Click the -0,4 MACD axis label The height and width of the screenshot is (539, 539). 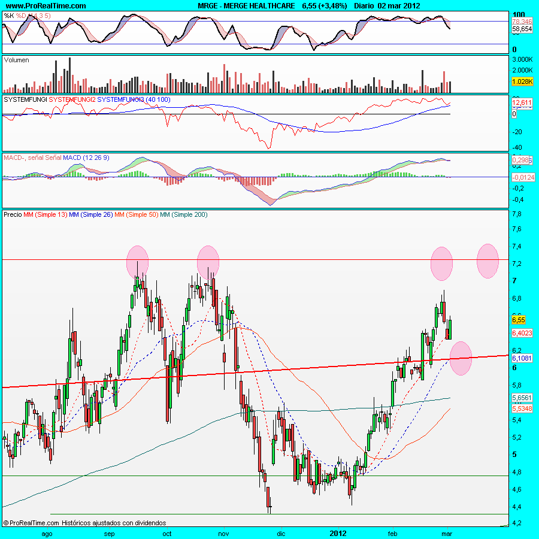518,199
